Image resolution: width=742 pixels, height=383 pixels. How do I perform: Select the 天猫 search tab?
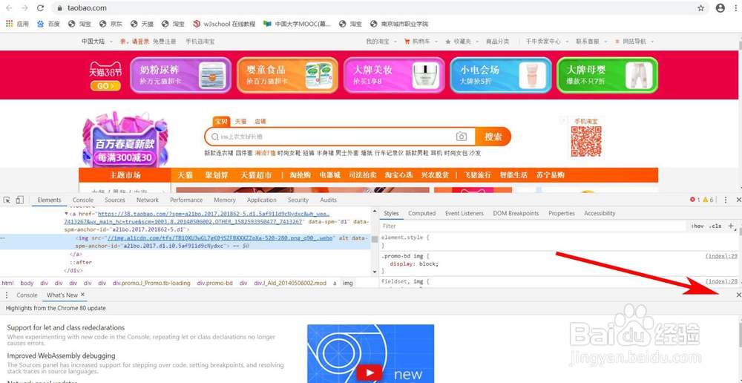pyautogui.click(x=240, y=121)
